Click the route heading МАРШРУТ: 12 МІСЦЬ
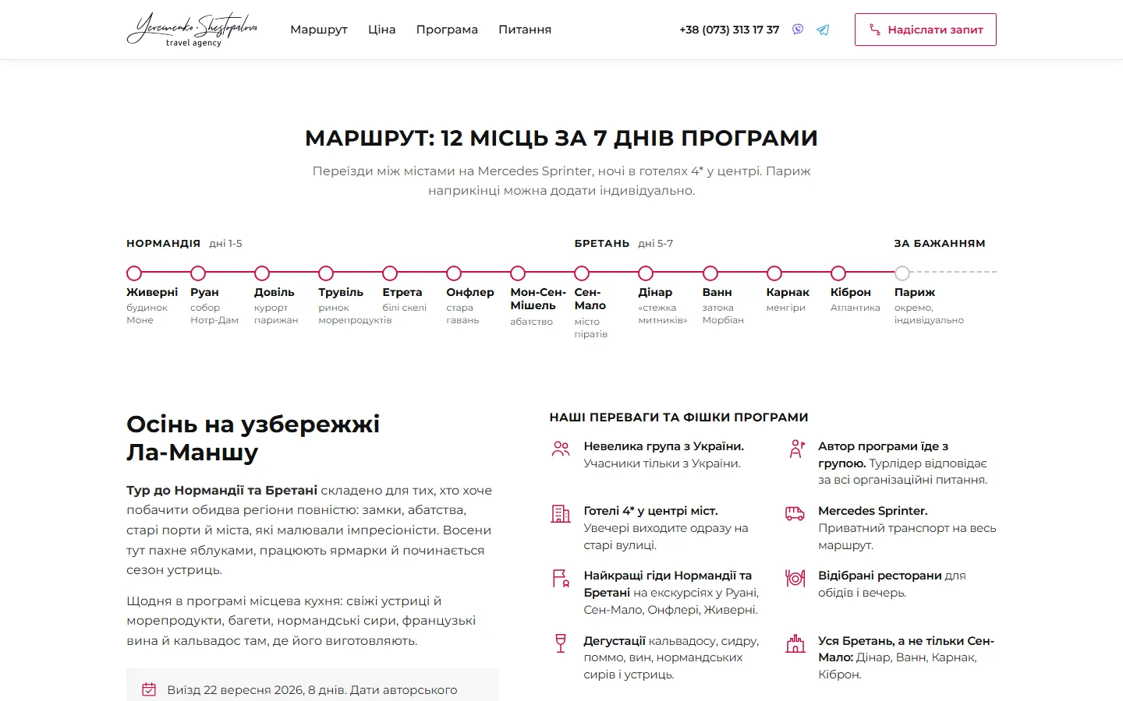1123x701 pixels. click(x=561, y=139)
